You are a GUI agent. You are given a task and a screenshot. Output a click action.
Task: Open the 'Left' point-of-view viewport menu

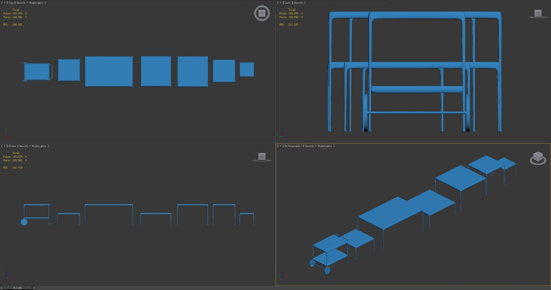pos(288,3)
